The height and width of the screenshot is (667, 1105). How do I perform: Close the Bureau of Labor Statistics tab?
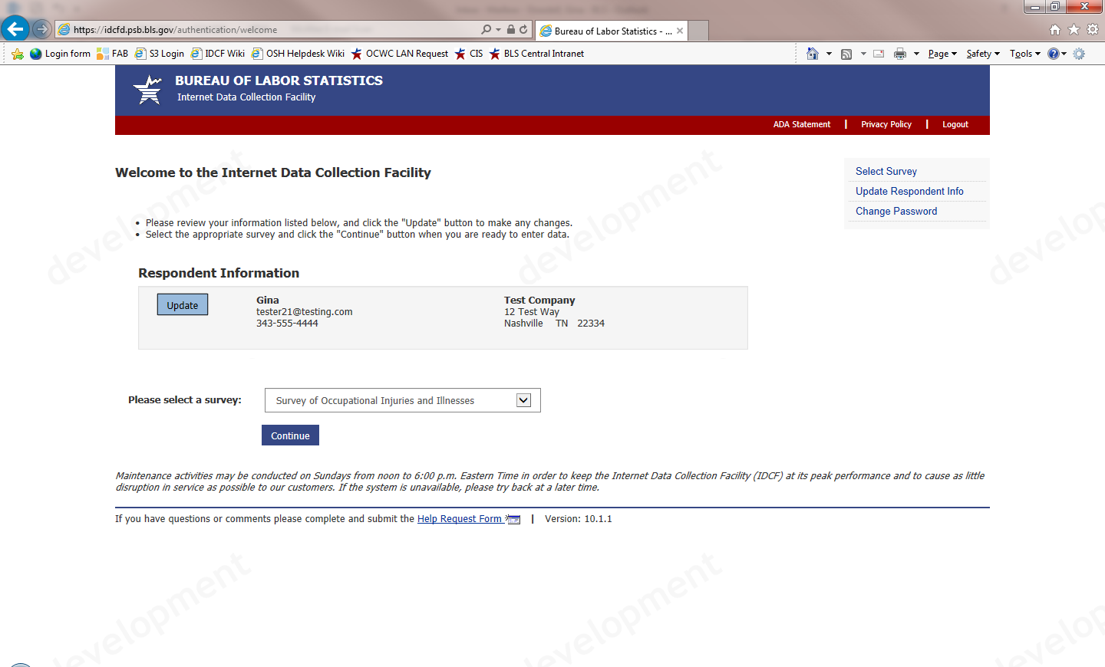click(x=680, y=31)
